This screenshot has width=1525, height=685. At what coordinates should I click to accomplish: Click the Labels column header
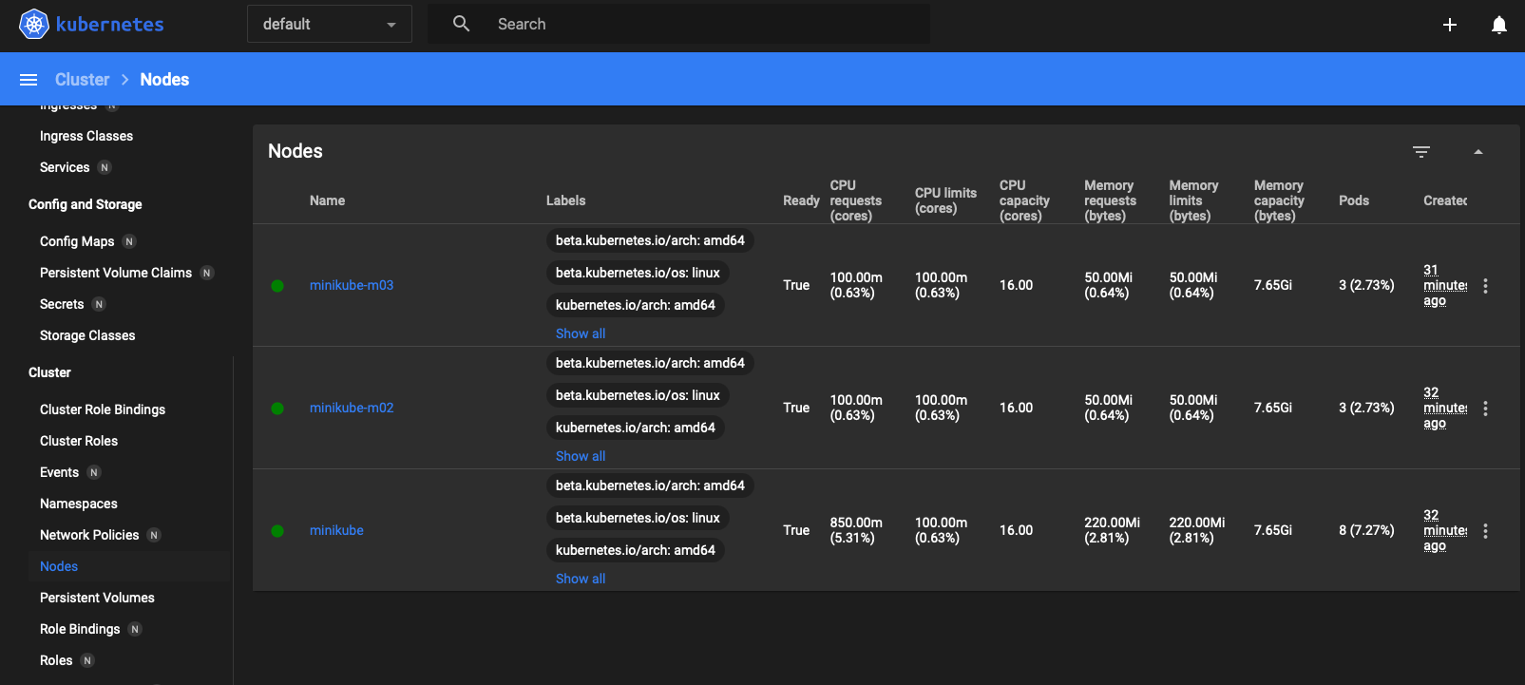(566, 200)
